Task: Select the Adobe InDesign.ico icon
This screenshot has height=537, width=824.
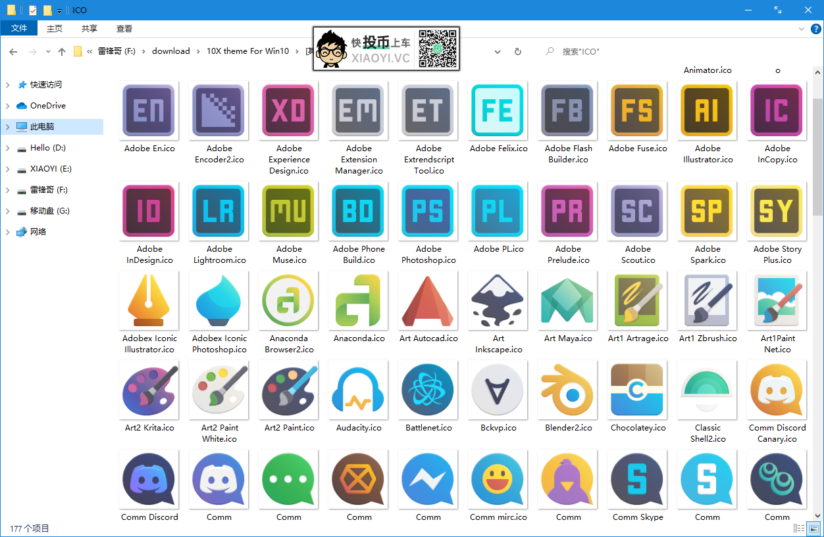Action: (x=149, y=211)
